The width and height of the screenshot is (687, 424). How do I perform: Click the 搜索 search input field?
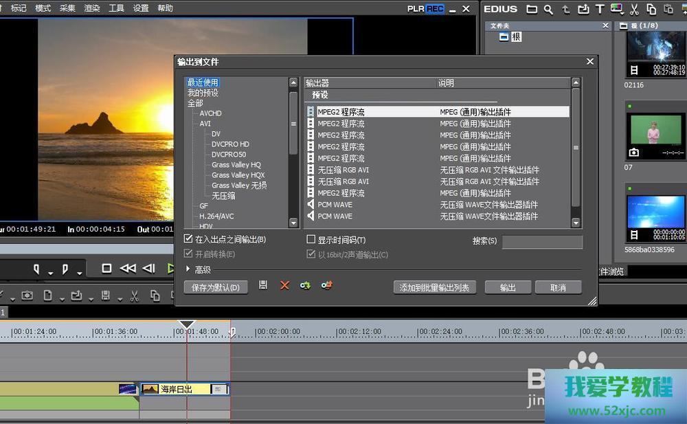pyautogui.click(x=542, y=242)
